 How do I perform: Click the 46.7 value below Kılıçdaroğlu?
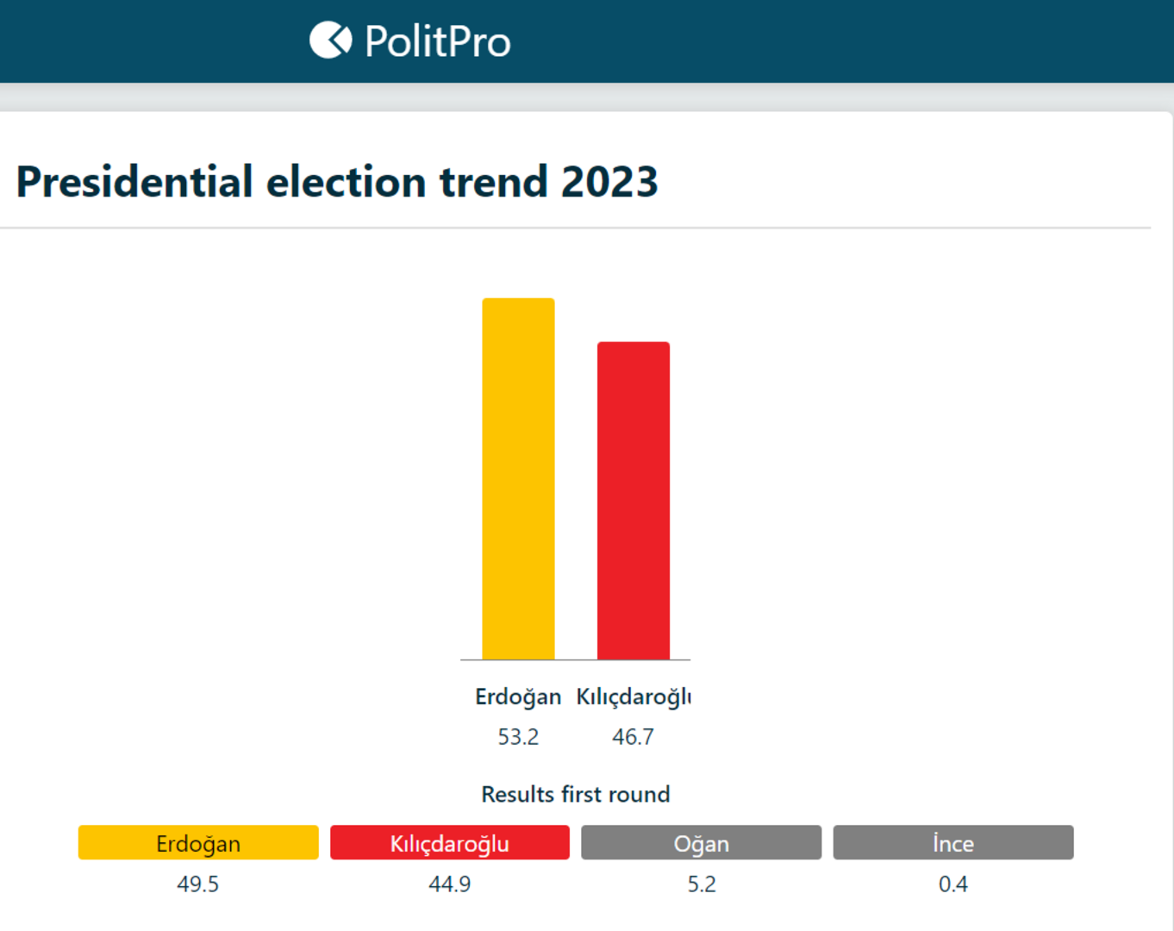(634, 737)
